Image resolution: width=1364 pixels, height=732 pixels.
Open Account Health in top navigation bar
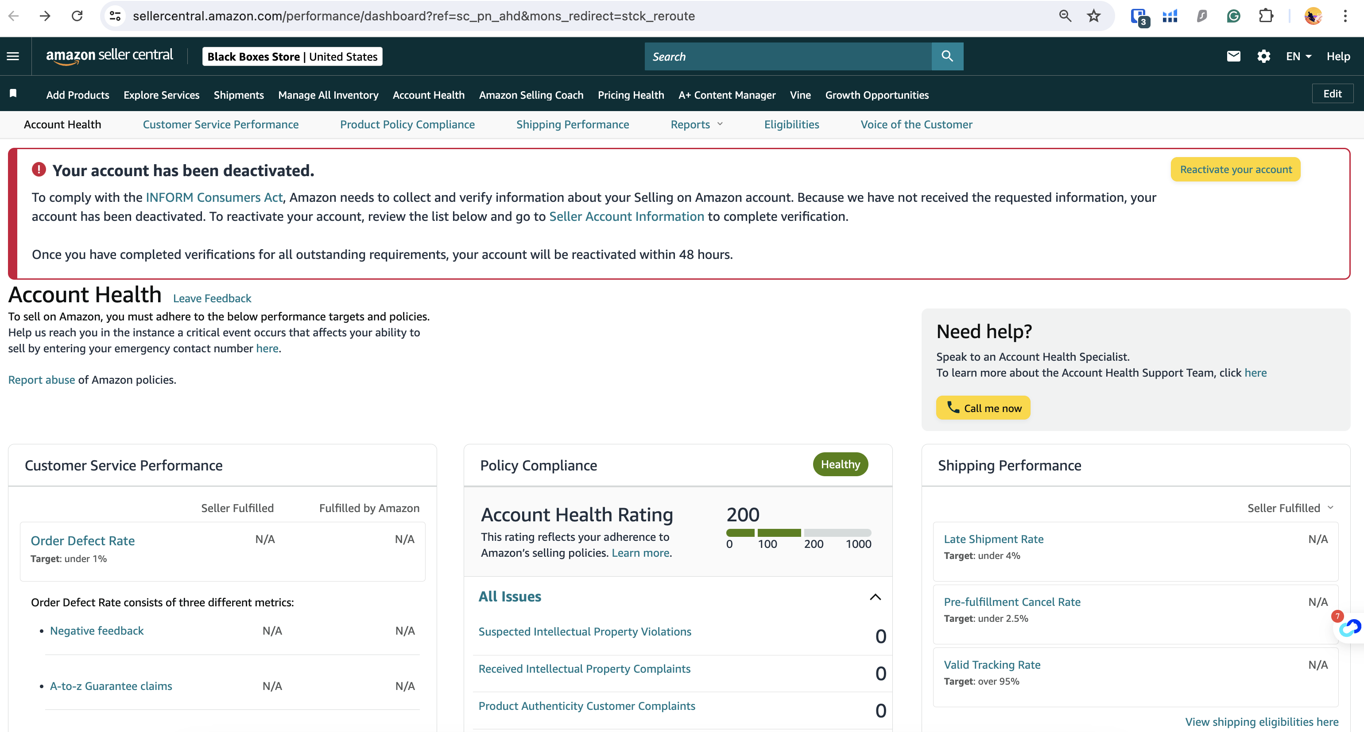428,95
